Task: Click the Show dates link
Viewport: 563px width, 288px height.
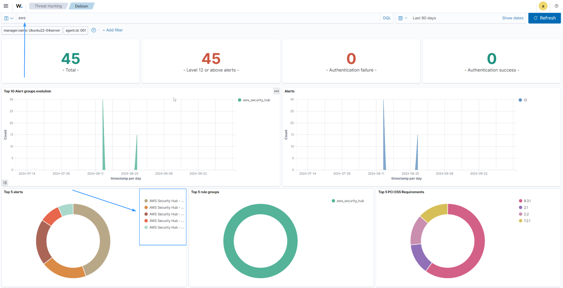Action: click(x=513, y=18)
